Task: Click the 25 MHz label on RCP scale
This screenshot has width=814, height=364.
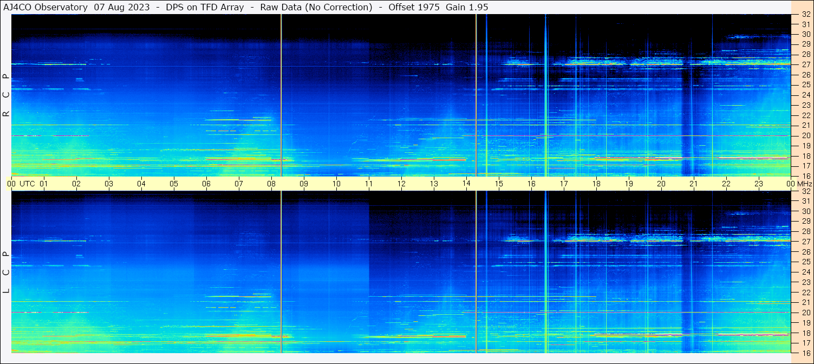Action: [806, 84]
